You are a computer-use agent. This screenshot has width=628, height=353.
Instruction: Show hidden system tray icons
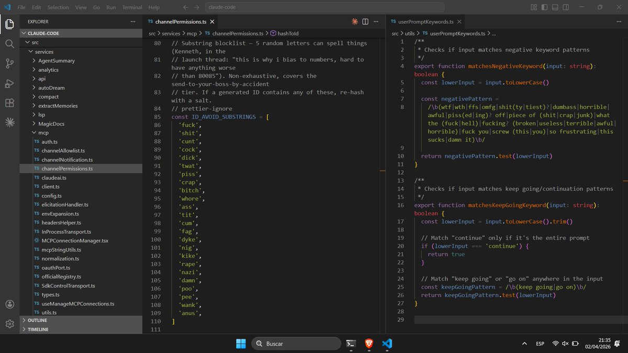tap(524, 344)
